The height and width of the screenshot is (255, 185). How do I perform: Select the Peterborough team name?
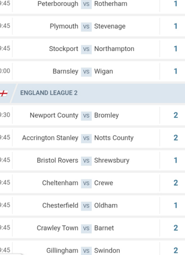click(58, 4)
